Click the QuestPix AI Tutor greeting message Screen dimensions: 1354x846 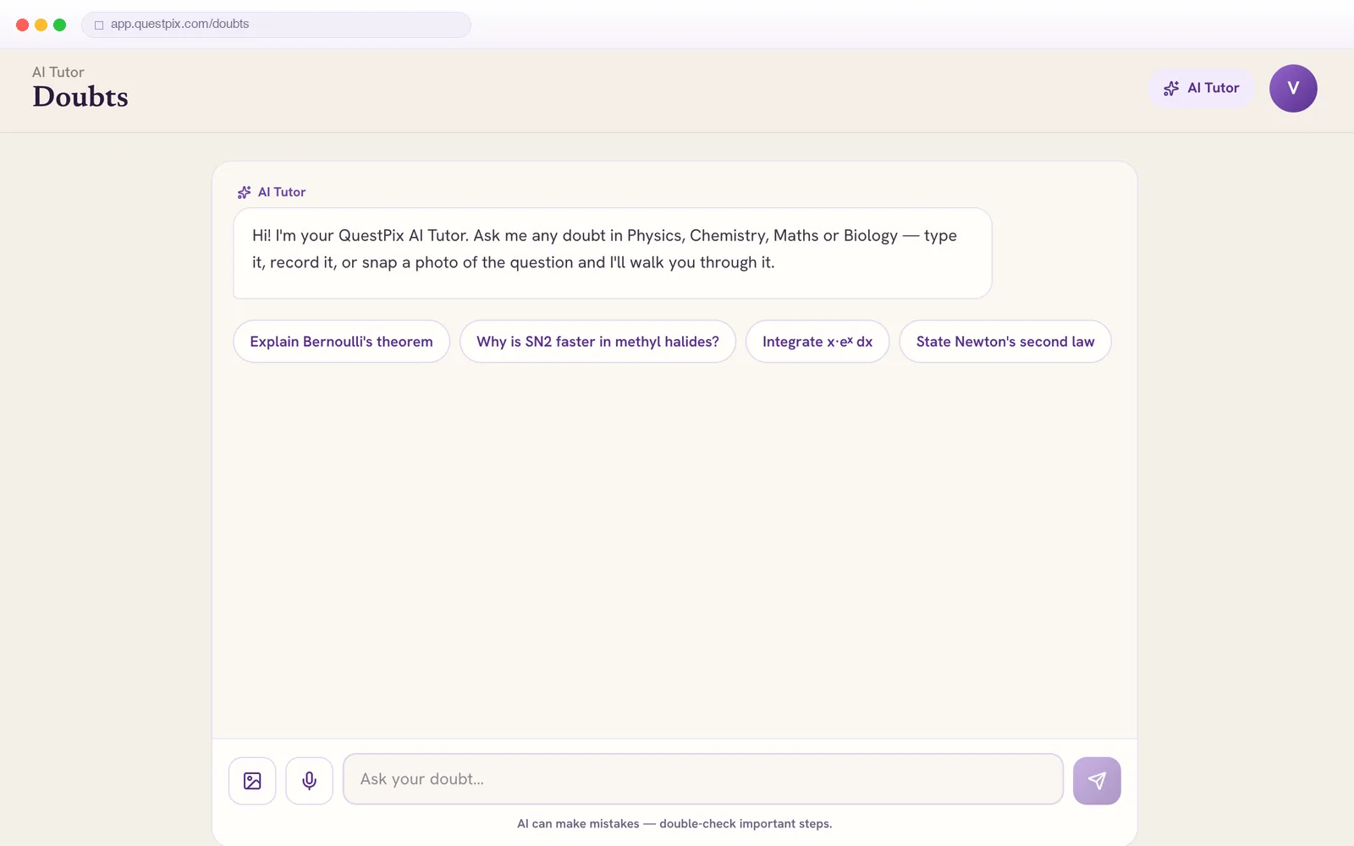click(x=613, y=253)
